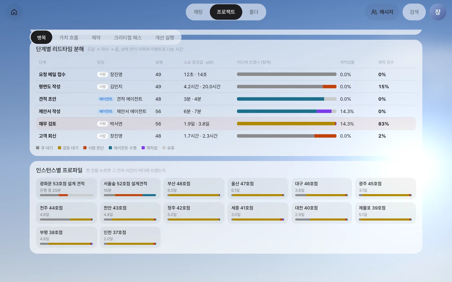Open the 청주 42호점 instance card
The height and width of the screenshot is (282, 452).
tap(194, 213)
